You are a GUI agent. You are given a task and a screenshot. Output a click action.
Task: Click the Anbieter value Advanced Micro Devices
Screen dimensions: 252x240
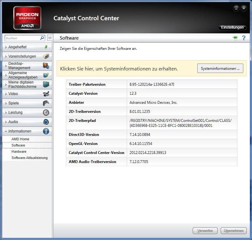pyautogui.click(x=153, y=102)
